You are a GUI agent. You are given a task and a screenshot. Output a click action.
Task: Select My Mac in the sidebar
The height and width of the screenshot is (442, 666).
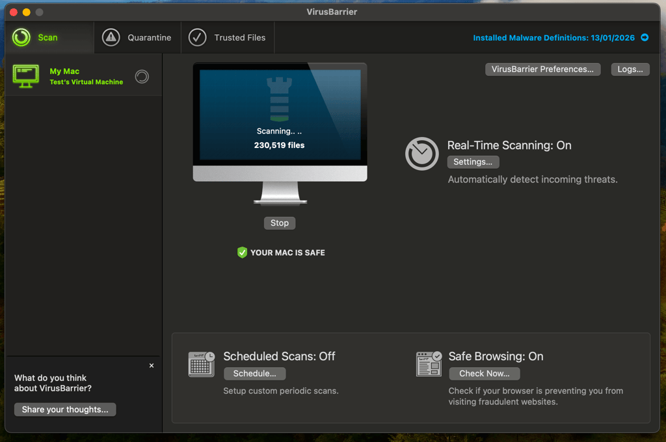(x=83, y=77)
